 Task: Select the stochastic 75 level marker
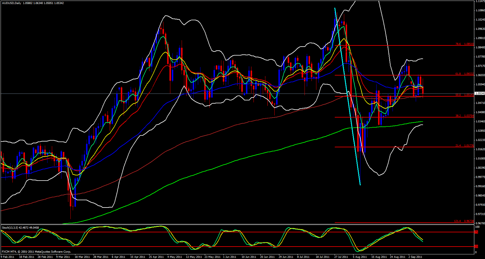[476, 232]
